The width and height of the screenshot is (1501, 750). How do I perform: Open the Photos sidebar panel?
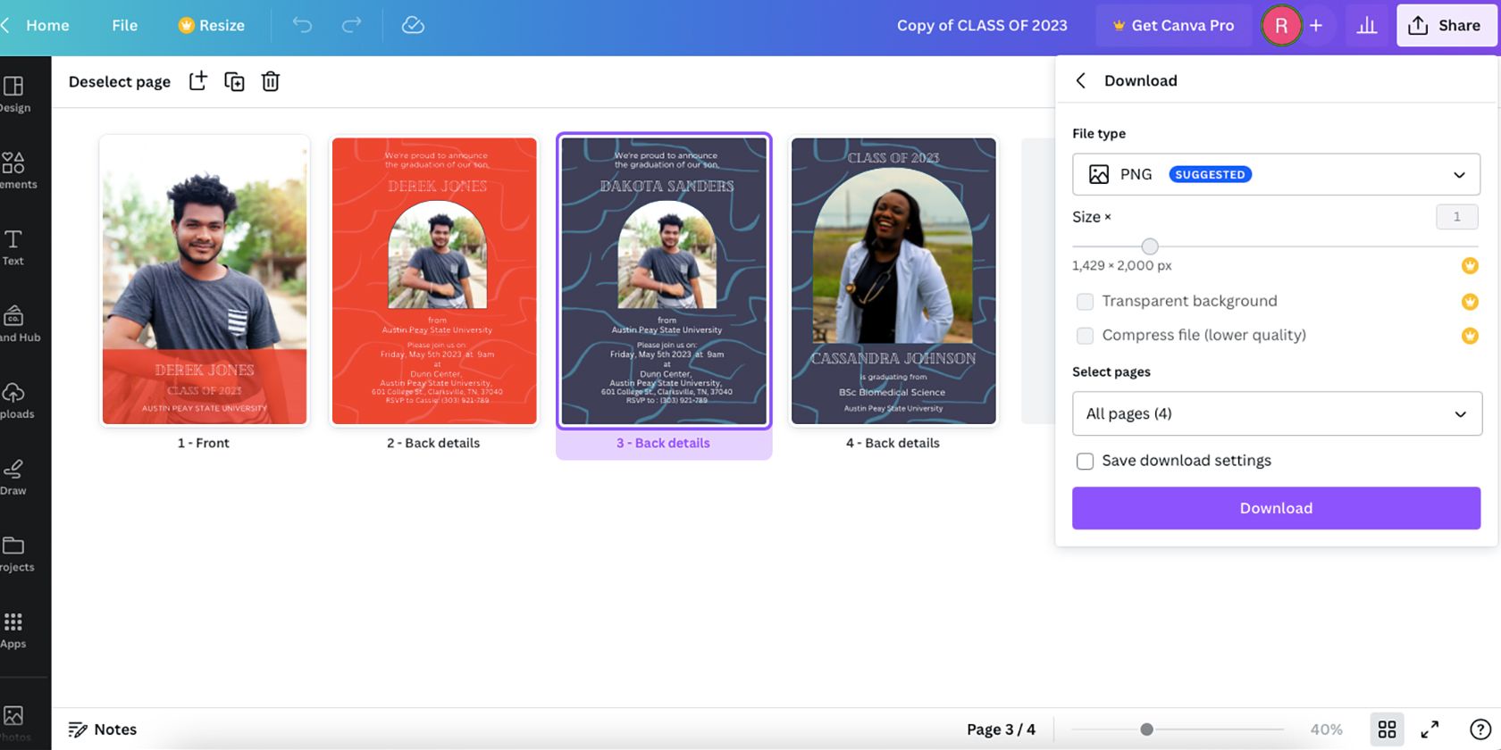(x=14, y=721)
